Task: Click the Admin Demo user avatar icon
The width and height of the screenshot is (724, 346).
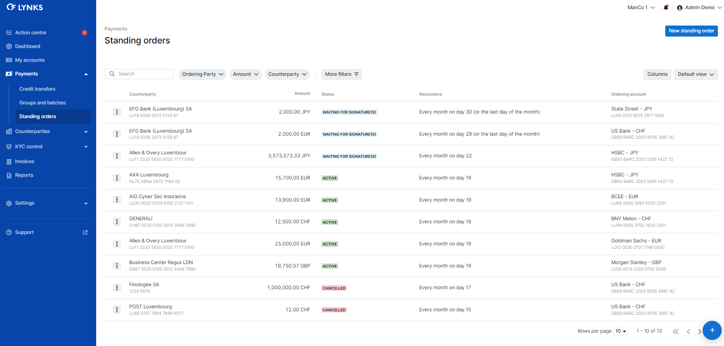Action: (680, 8)
